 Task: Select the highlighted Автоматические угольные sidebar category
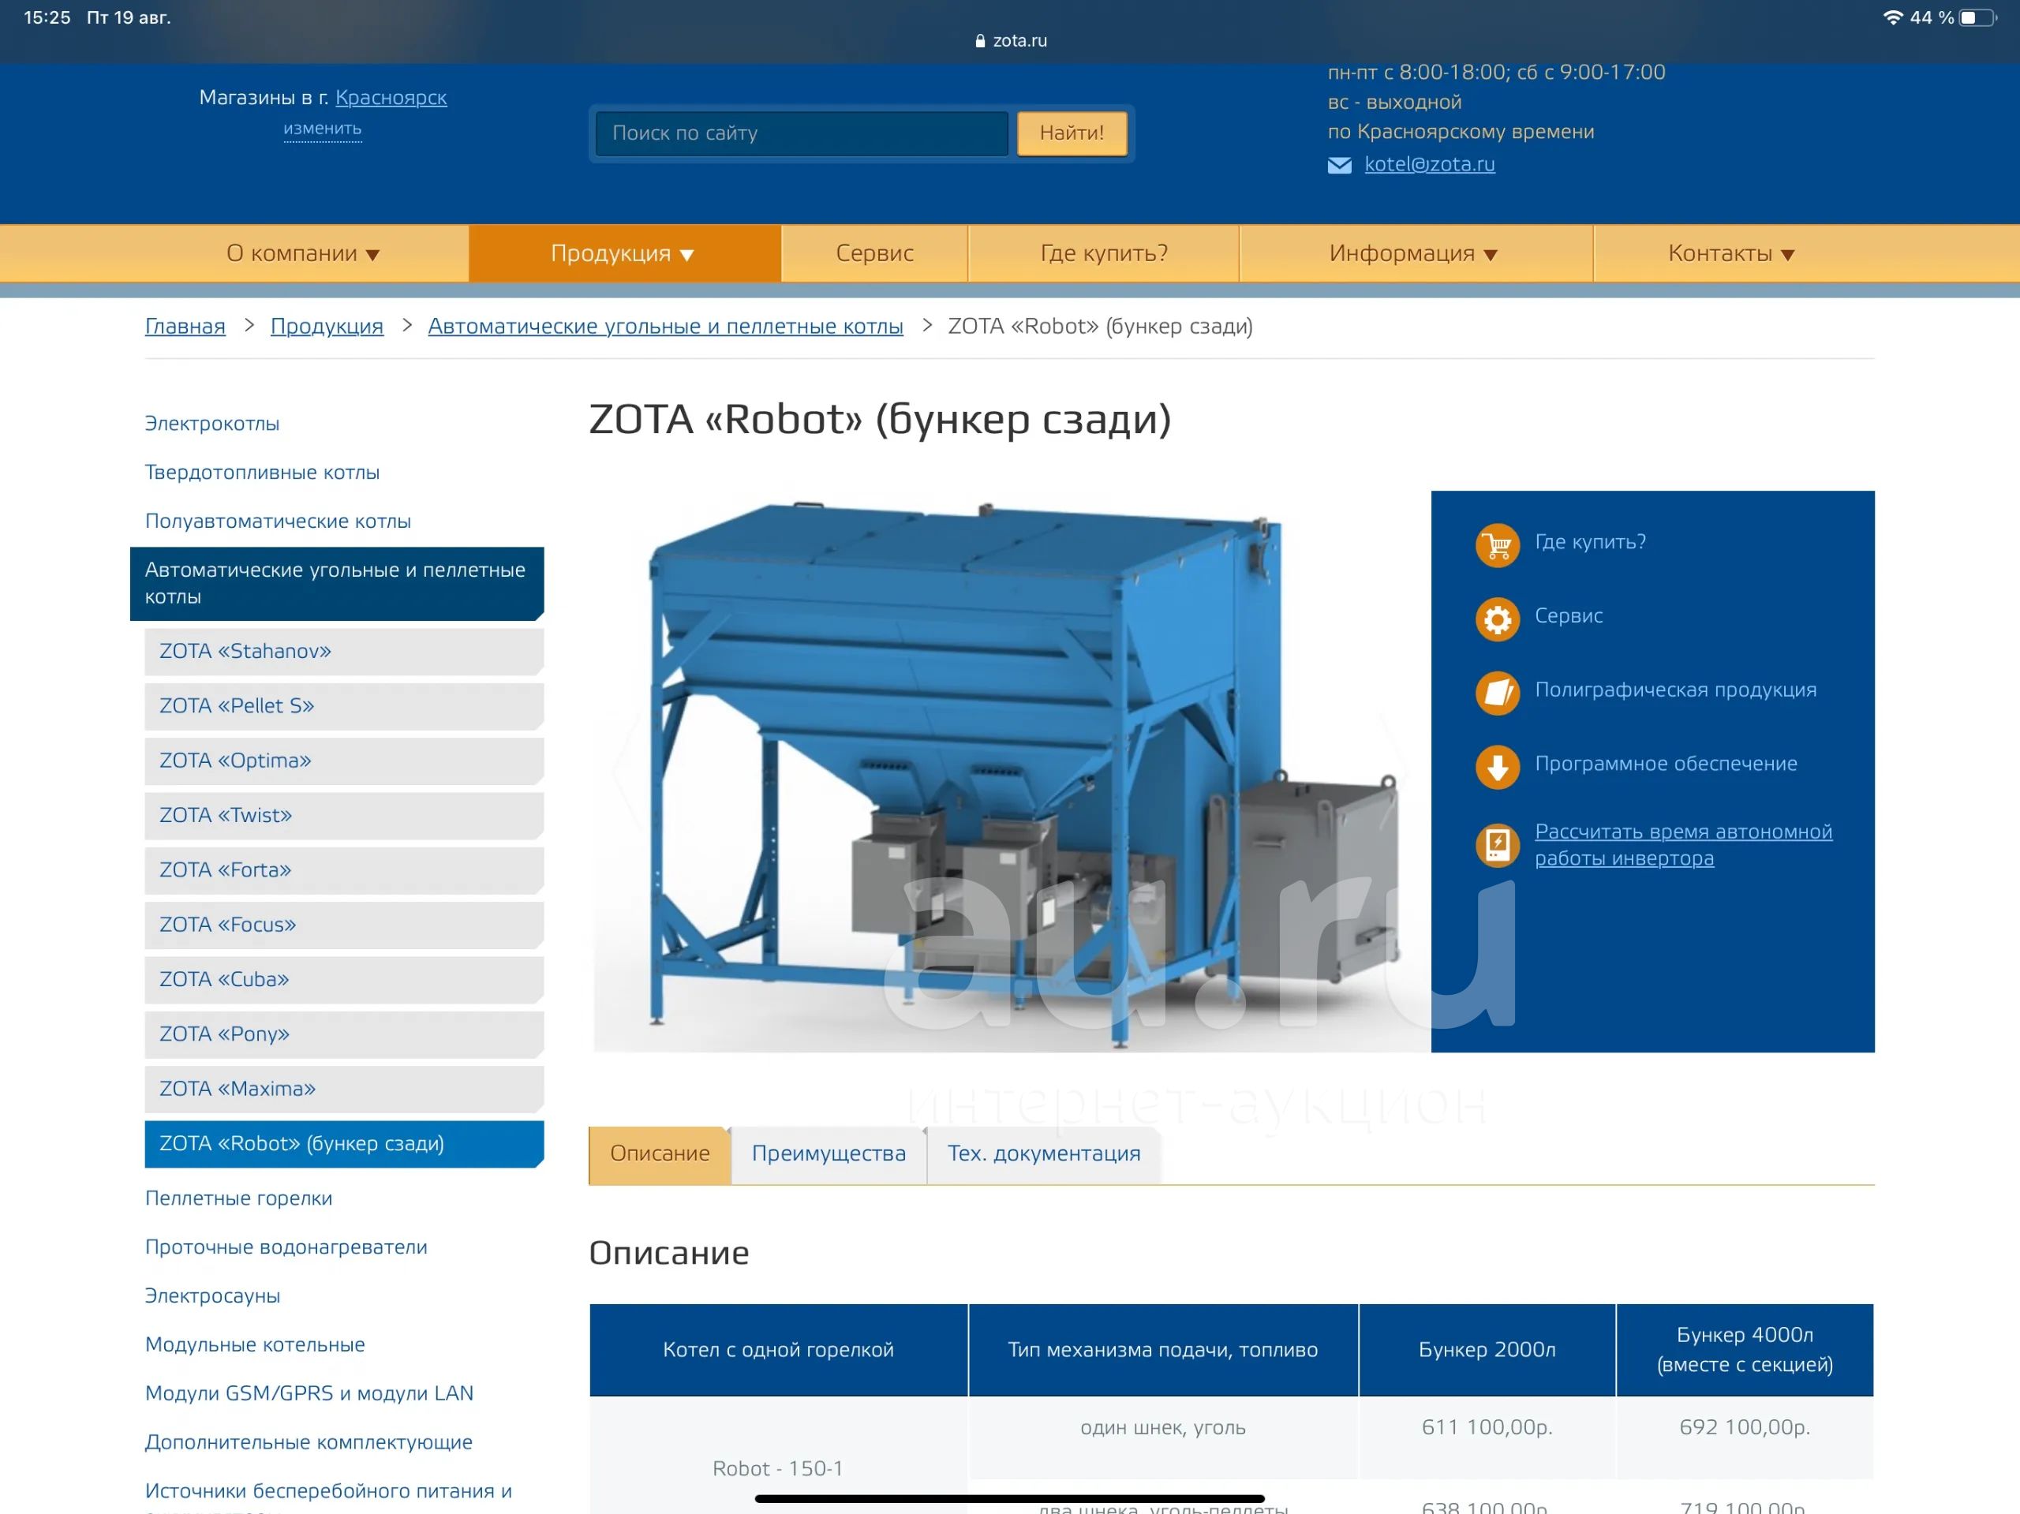pyautogui.click(x=337, y=584)
